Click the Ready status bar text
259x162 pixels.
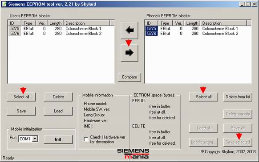[x=8, y=158]
